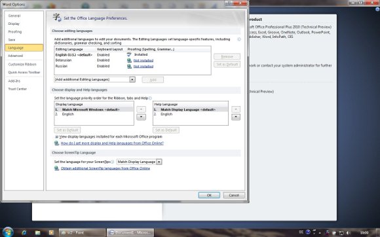Select Belarusian editing language row
Viewport: 380px width, 237px height.
(x=132, y=60)
